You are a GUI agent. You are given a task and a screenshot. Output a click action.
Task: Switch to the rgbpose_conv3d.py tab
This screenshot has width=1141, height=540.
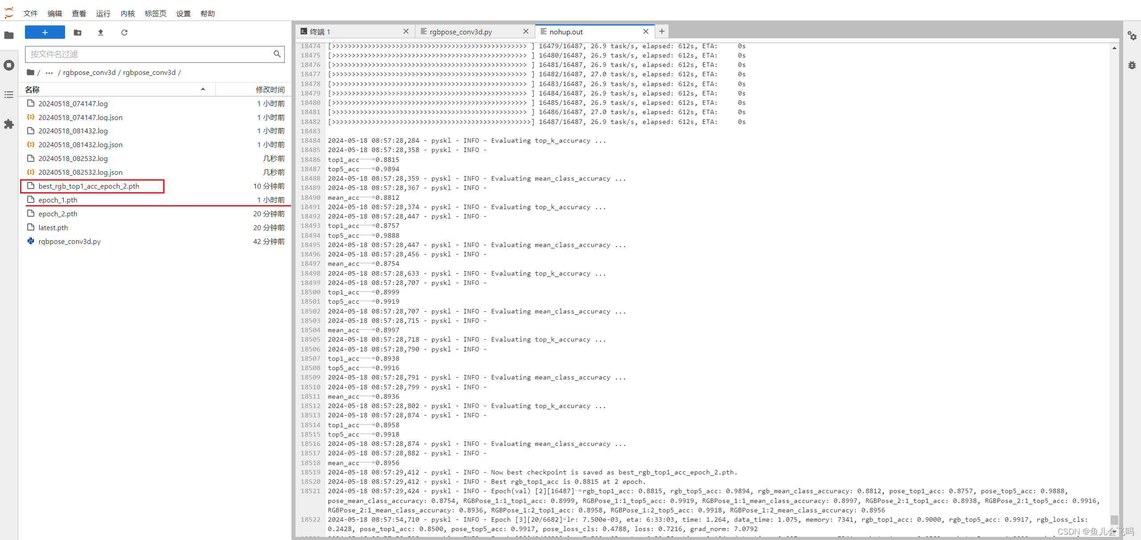(460, 31)
